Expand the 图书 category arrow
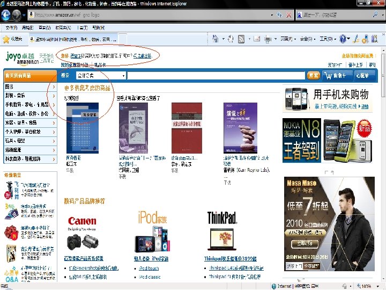The height and width of the screenshot is (290, 386). 54,87
